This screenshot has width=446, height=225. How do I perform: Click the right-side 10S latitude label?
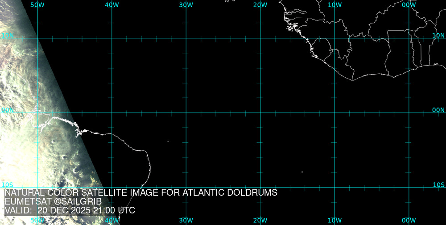coord(438,185)
